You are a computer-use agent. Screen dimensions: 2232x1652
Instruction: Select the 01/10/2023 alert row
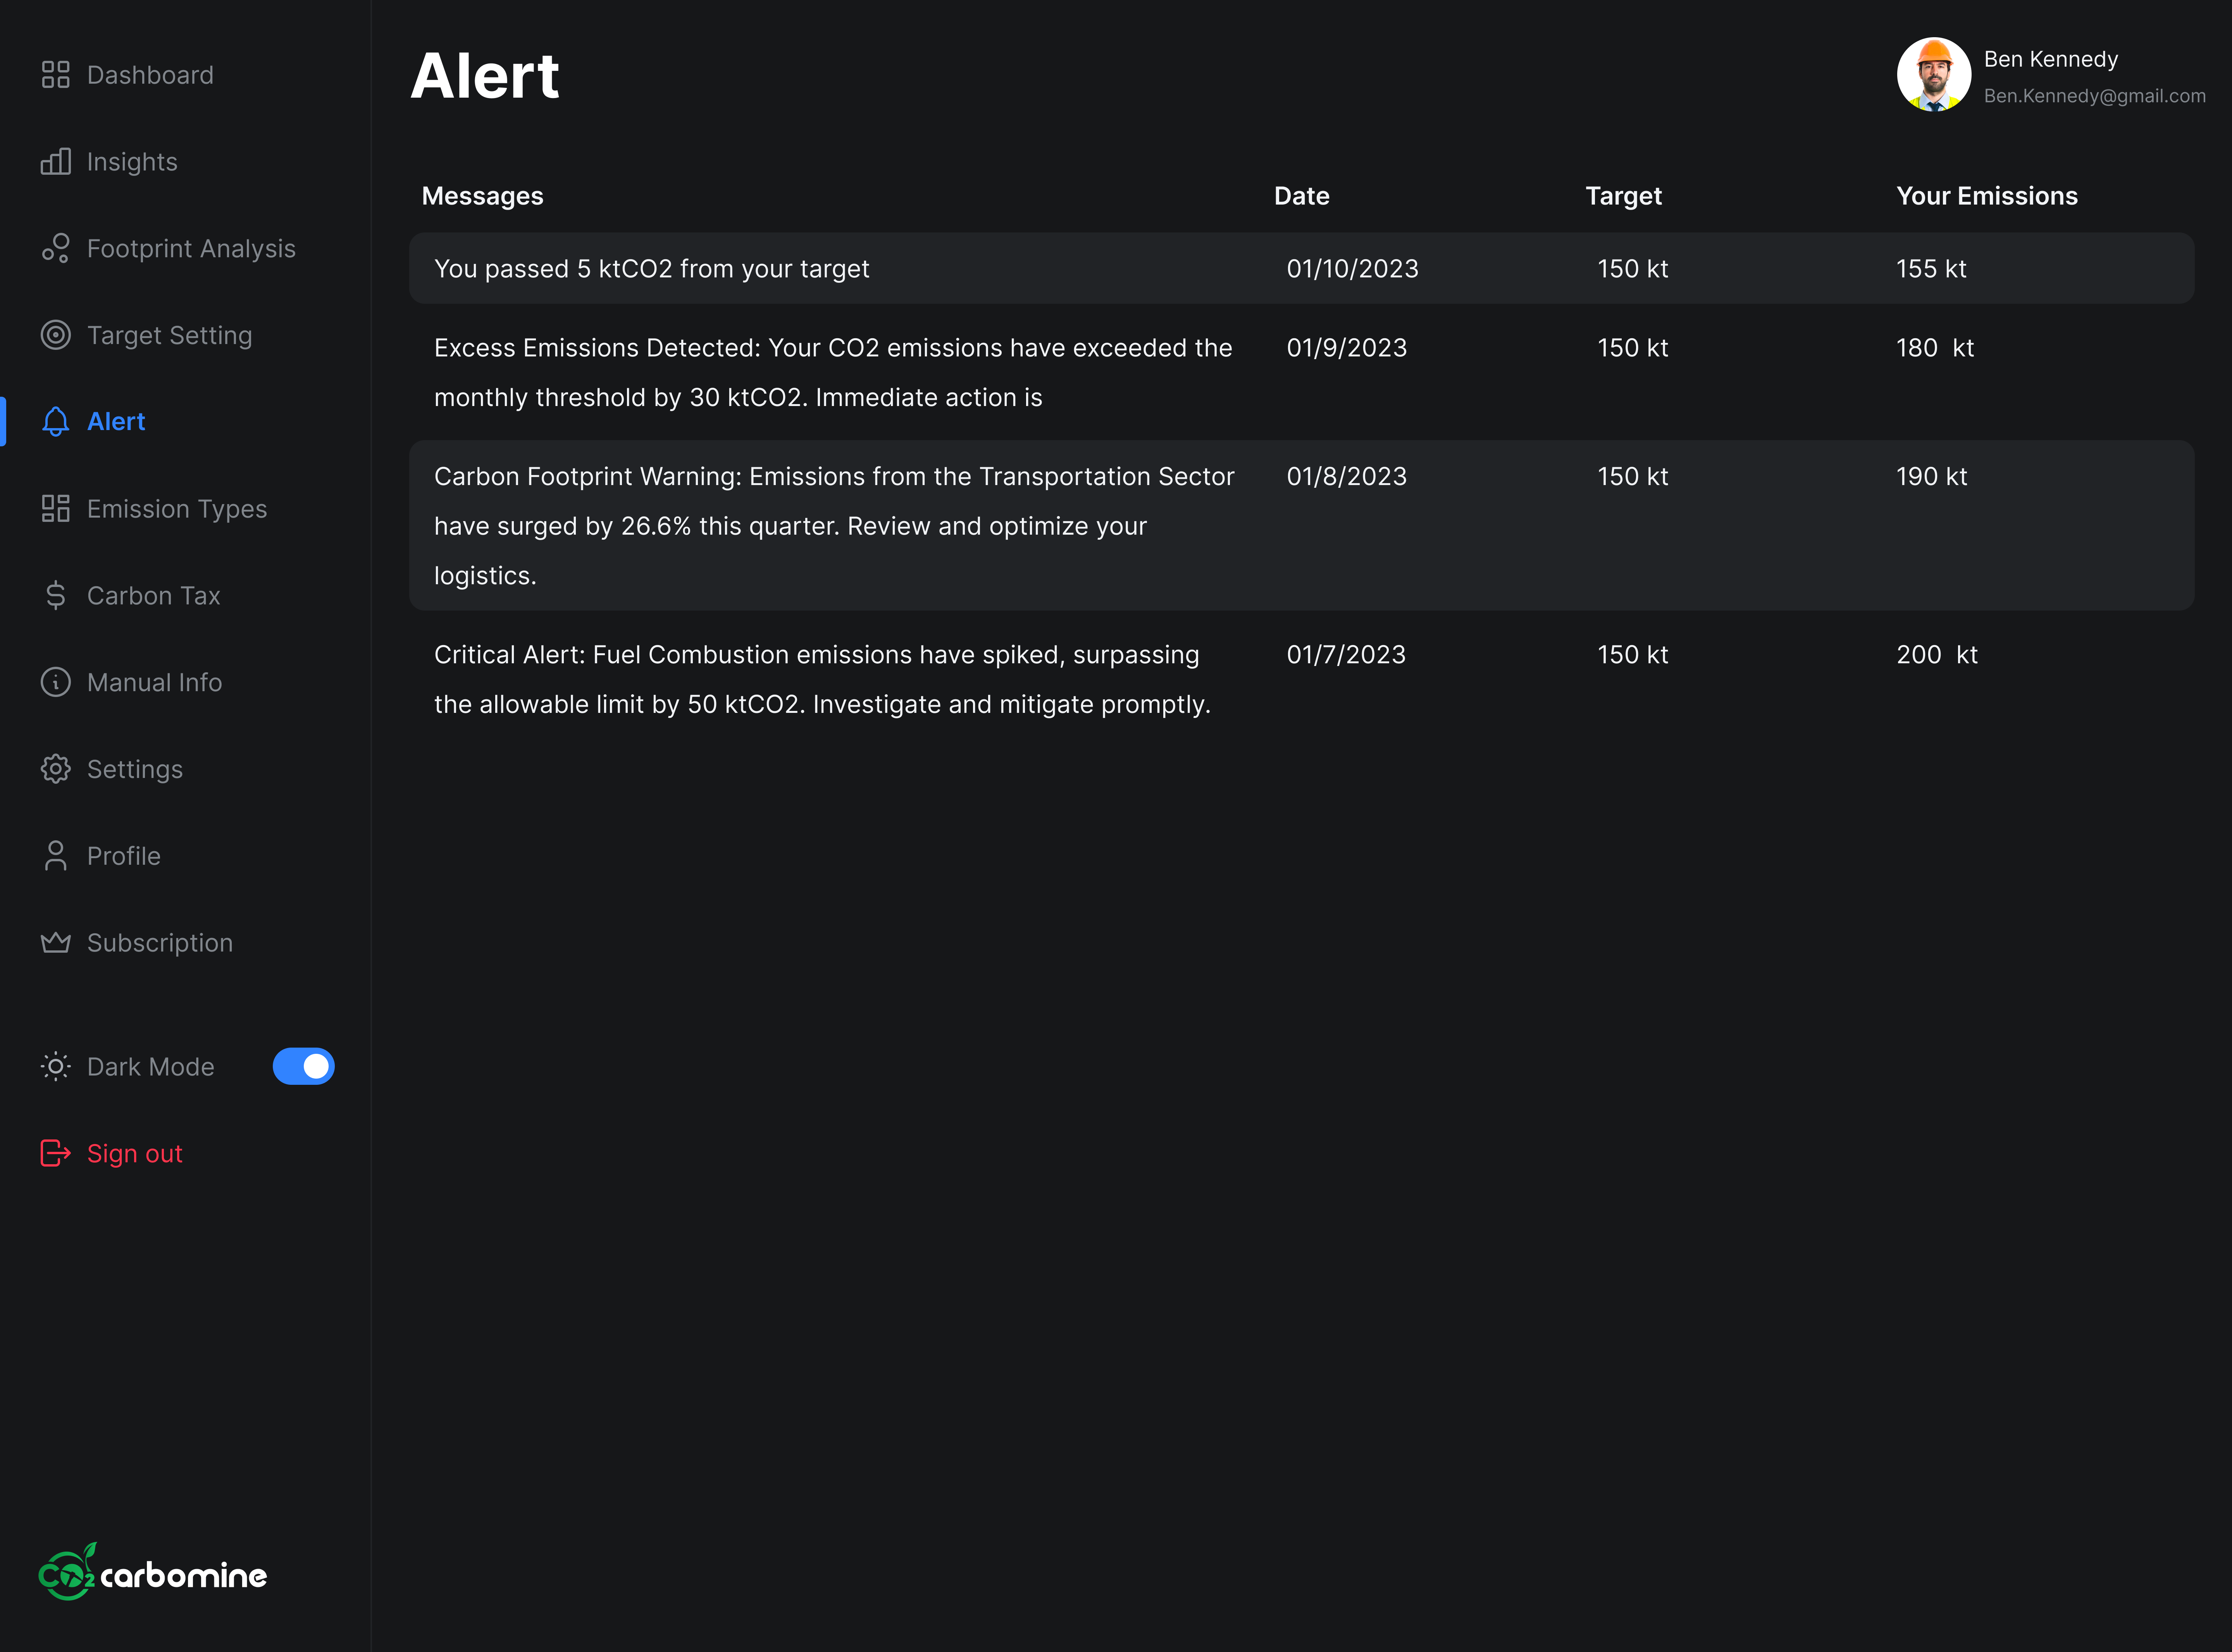[x=1301, y=268]
